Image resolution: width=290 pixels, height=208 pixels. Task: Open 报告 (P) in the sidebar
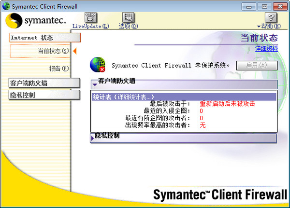(x=59, y=69)
